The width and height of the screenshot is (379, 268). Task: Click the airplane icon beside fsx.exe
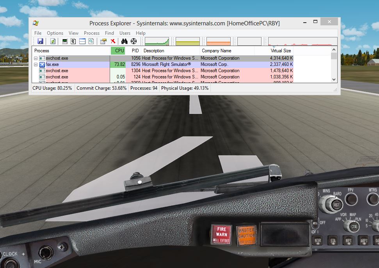pyautogui.click(x=42, y=64)
